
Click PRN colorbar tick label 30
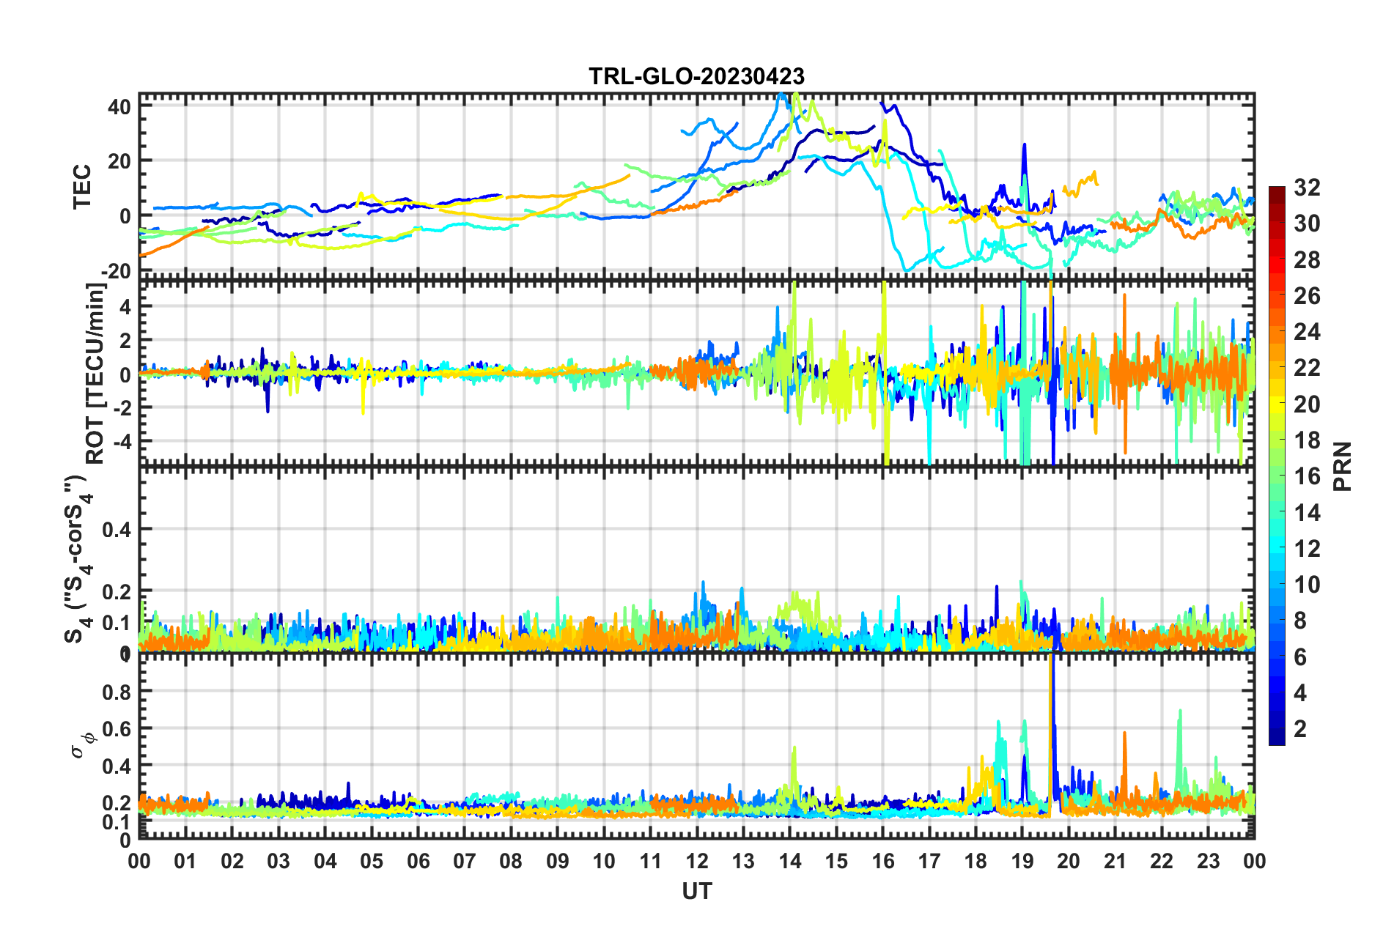[1307, 223]
